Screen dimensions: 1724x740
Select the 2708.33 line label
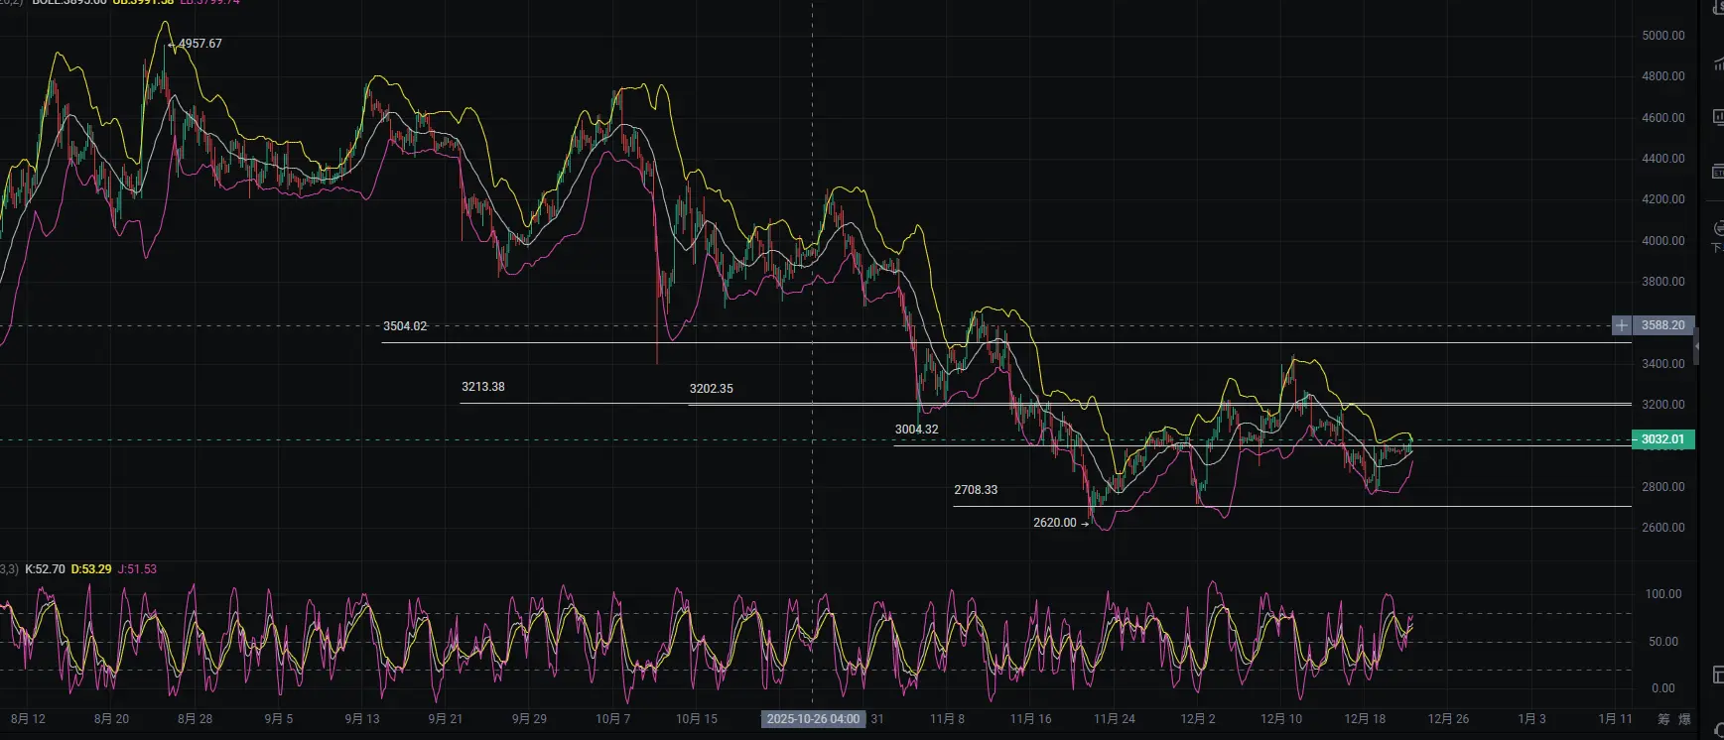976,490
